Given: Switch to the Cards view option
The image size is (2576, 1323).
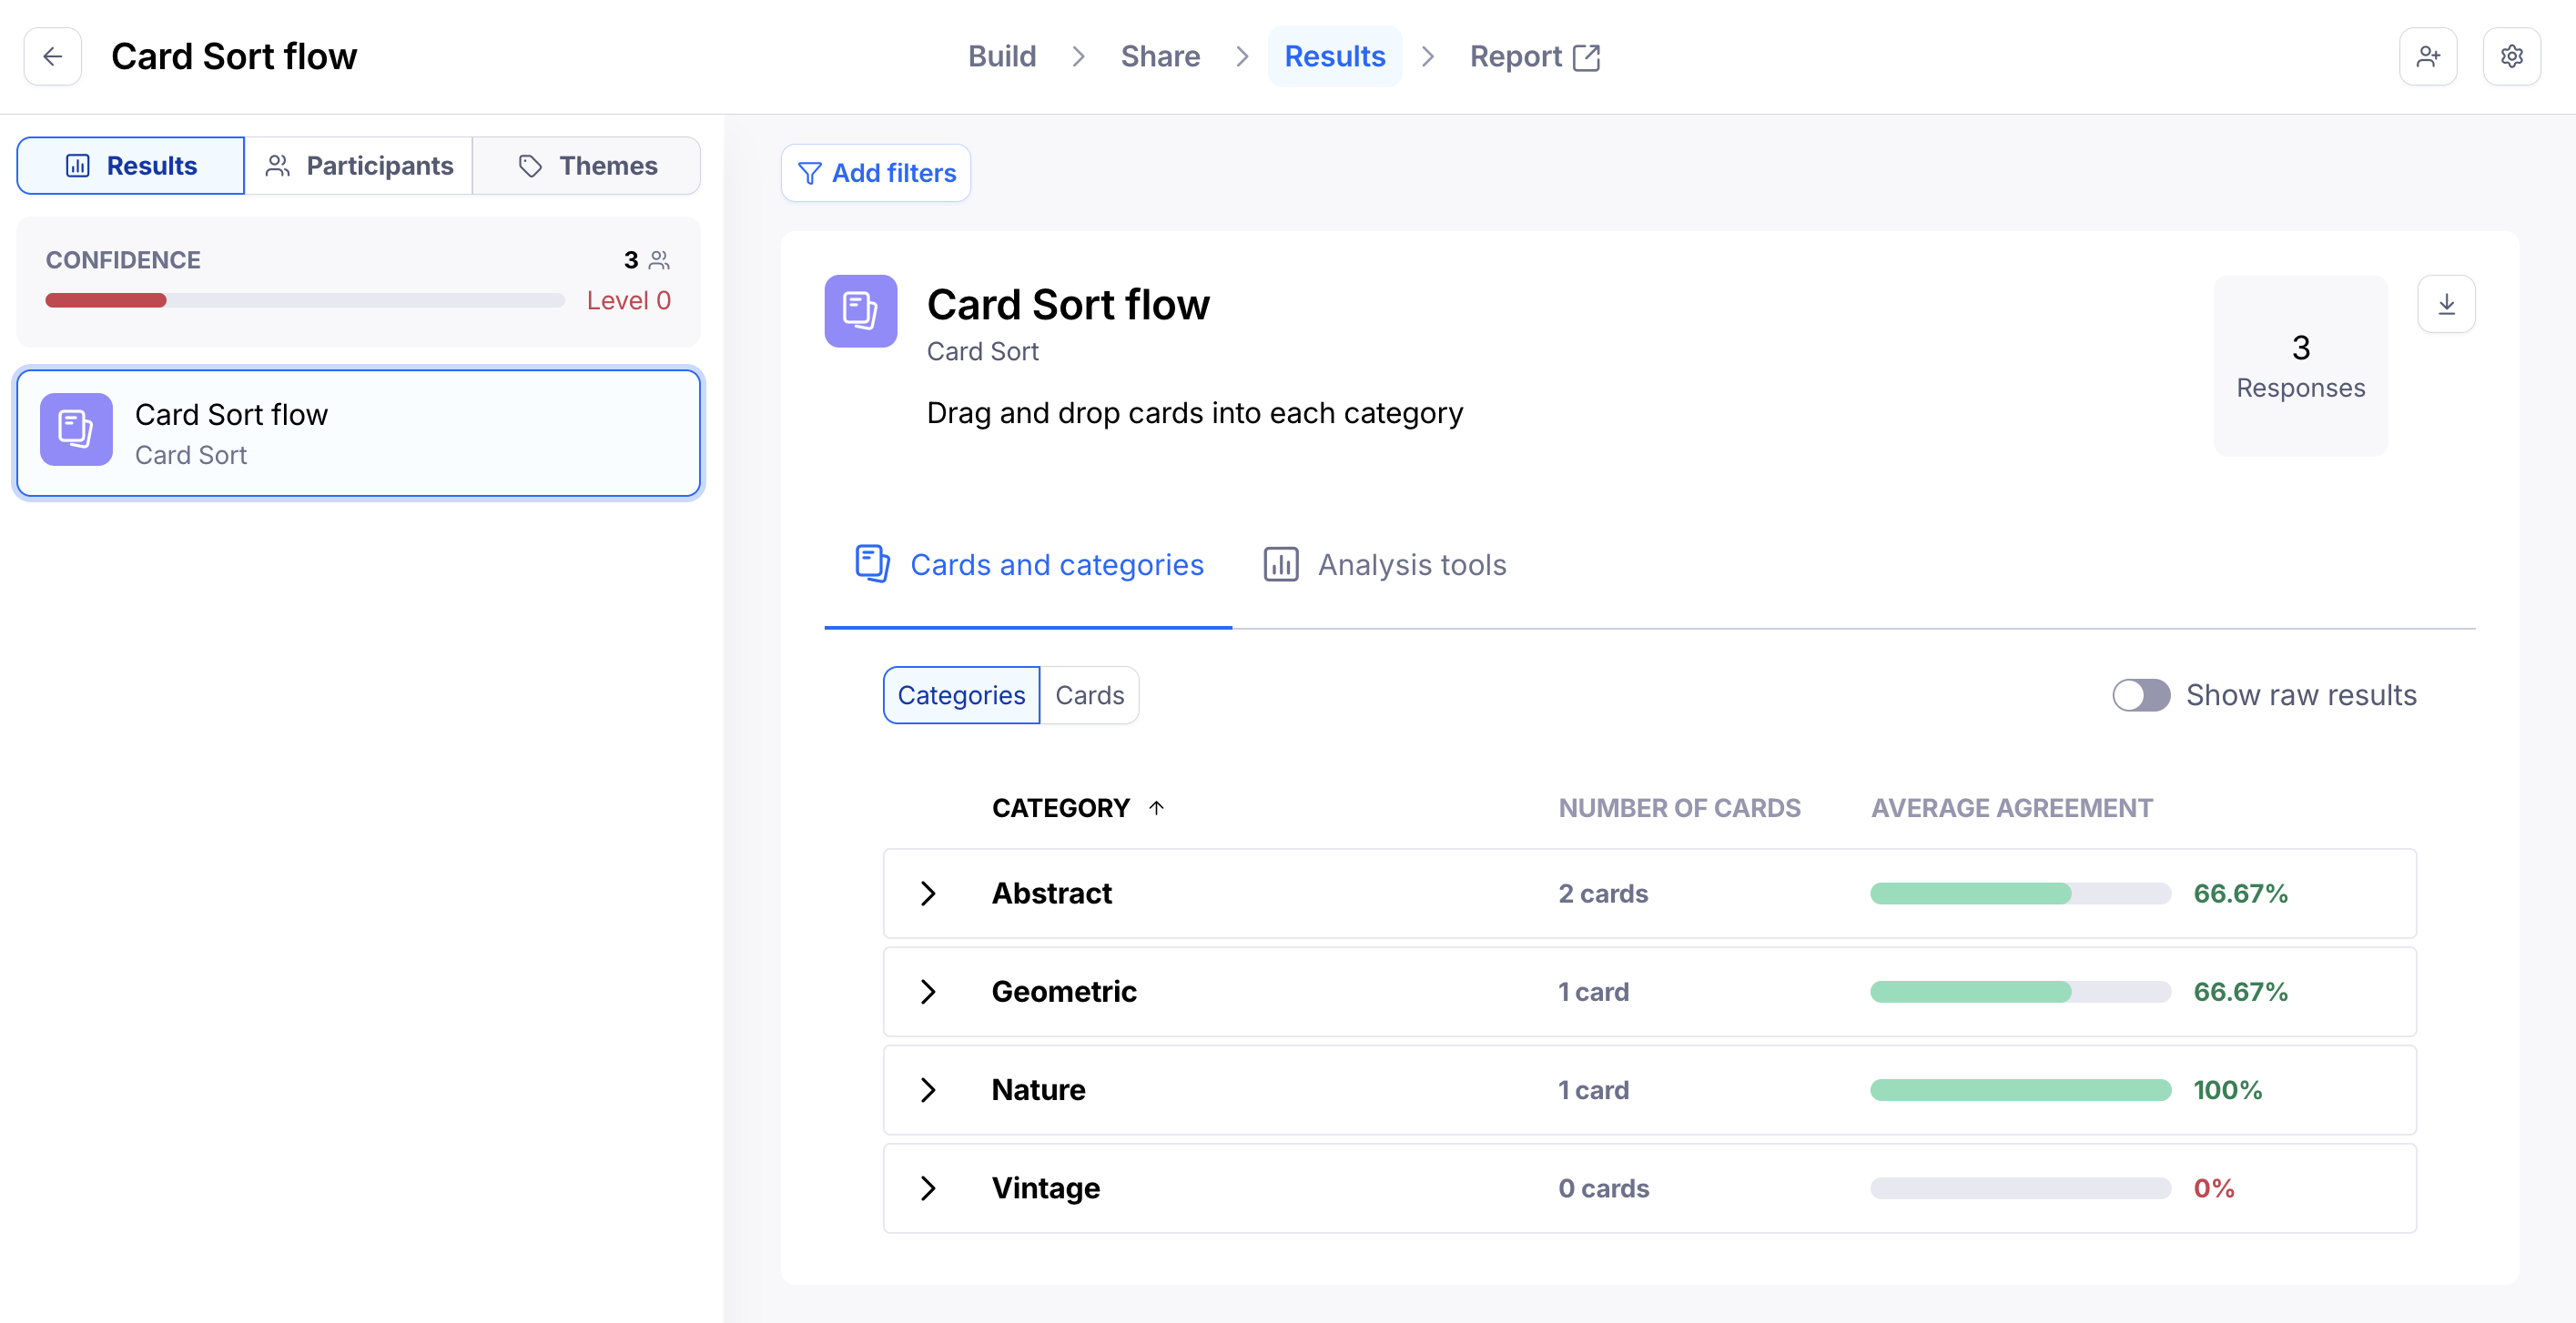Looking at the screenshot, I should 1089,695.
